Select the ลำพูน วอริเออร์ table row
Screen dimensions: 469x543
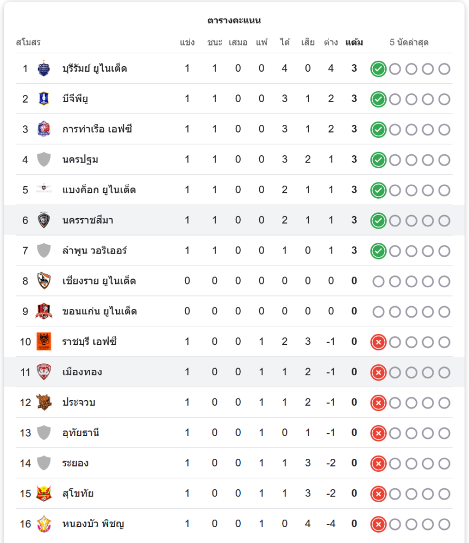pos(234,250)
